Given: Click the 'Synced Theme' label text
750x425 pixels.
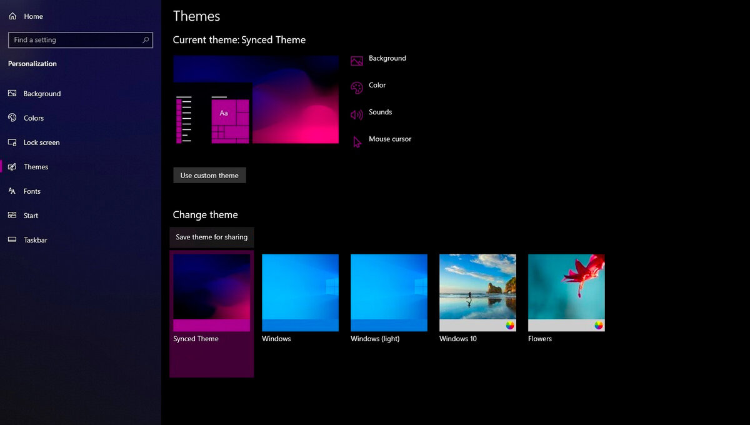Looking at the screenshot, I should pos(196,339).
